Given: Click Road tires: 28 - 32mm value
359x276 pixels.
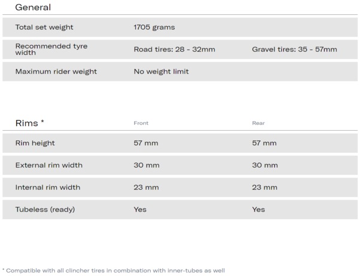Looking at the screenshot, I should (175, 50).
